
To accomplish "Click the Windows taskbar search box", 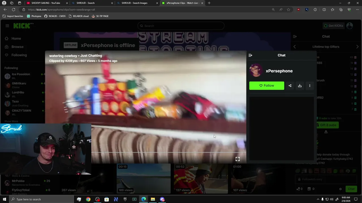I will click(41, 199).
